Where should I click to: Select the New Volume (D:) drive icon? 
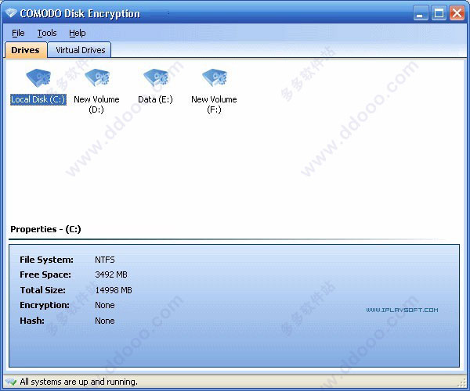[97, 77]
